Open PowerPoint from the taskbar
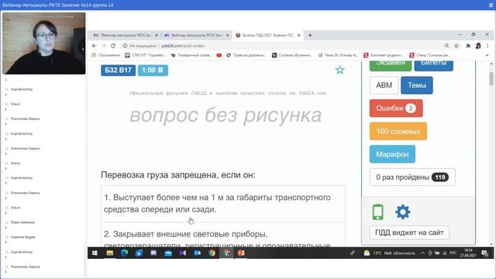 241,253
